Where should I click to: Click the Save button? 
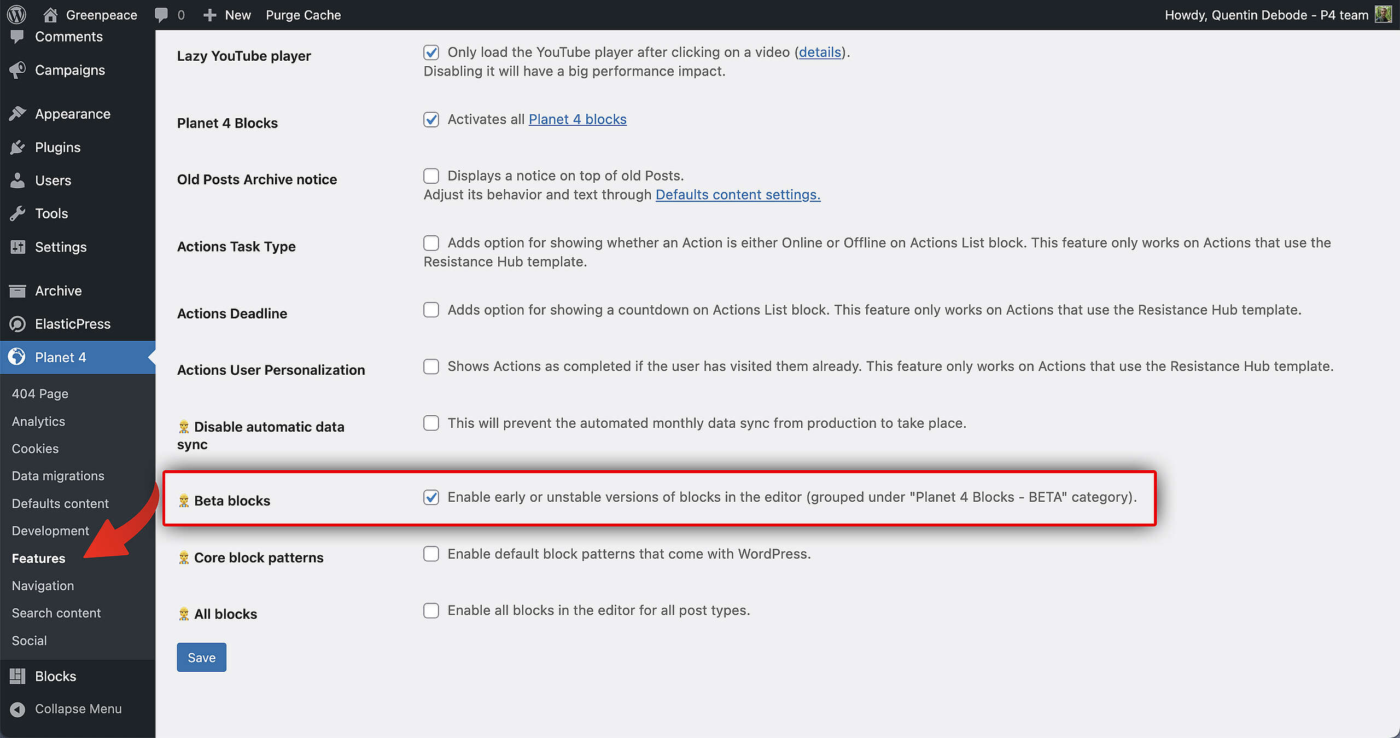click(x=201, y=658)
